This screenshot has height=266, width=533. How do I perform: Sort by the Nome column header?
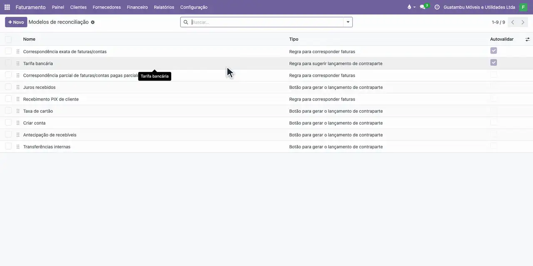click(x=29, y=39)
